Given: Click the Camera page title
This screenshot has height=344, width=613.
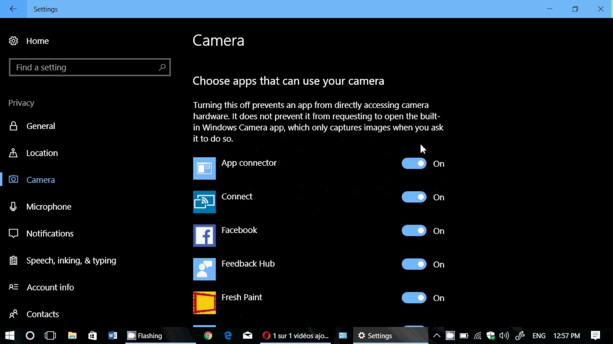Looking at the screenshot, I should [218, 41].
